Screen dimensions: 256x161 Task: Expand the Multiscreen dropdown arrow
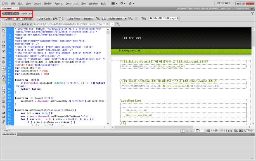tap(126, 19)
